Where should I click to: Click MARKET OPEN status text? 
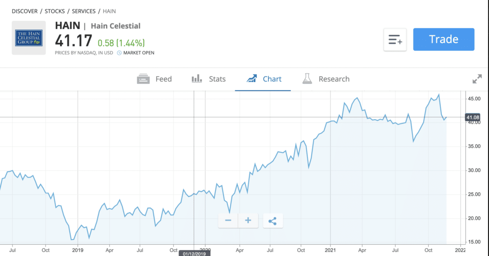(x=139, y=53)
